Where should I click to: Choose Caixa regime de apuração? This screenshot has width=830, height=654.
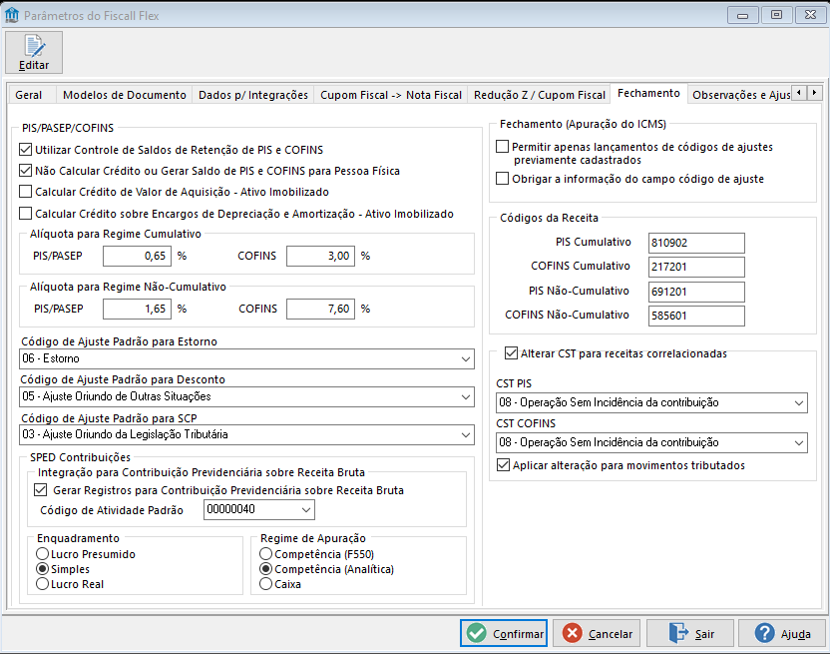tap(265, 583)
